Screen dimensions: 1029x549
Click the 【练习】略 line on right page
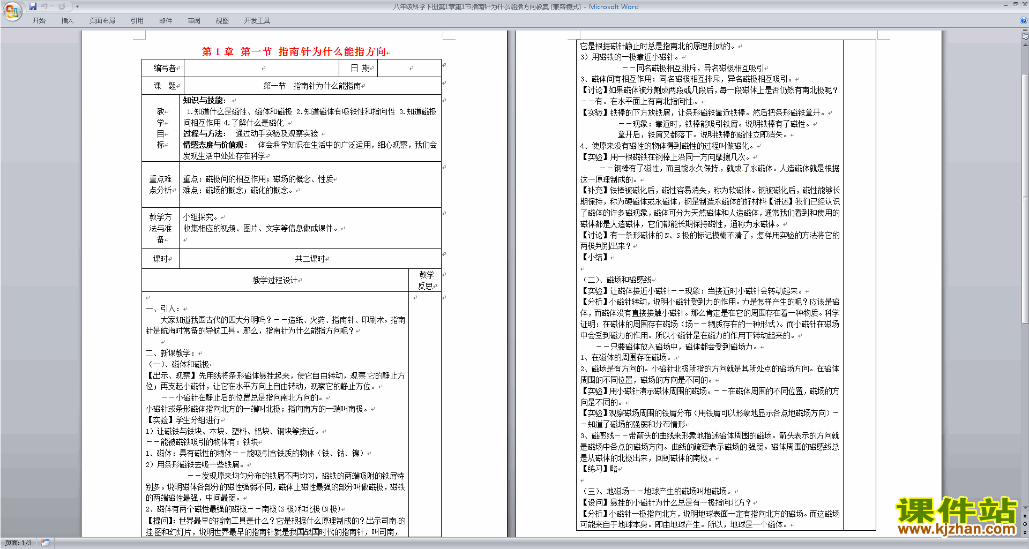pos(599,469)
